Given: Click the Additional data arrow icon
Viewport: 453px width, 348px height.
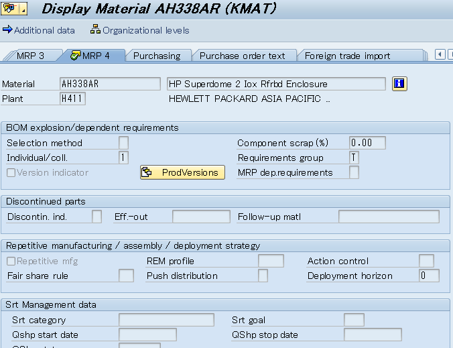Looking at the screenshot, I should (7, 30).
